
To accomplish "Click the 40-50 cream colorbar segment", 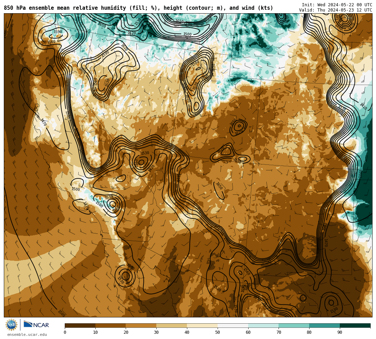I will 202,325.
